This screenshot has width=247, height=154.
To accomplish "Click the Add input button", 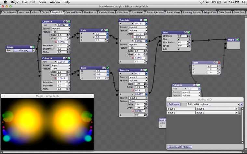I will [x=174, y=104].
